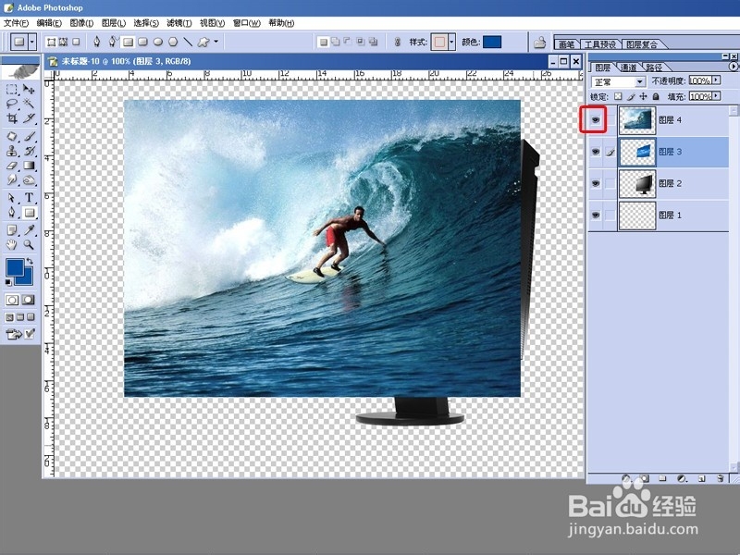Select the Zoom tool in the toolbox
The height and width of the screenshot is (555, 740).
pos(28,245)
